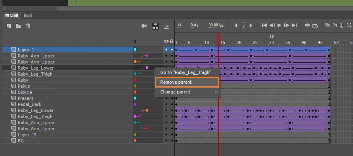
Task: Click the lock all layers padlock icon
Action: coord(172,41)
